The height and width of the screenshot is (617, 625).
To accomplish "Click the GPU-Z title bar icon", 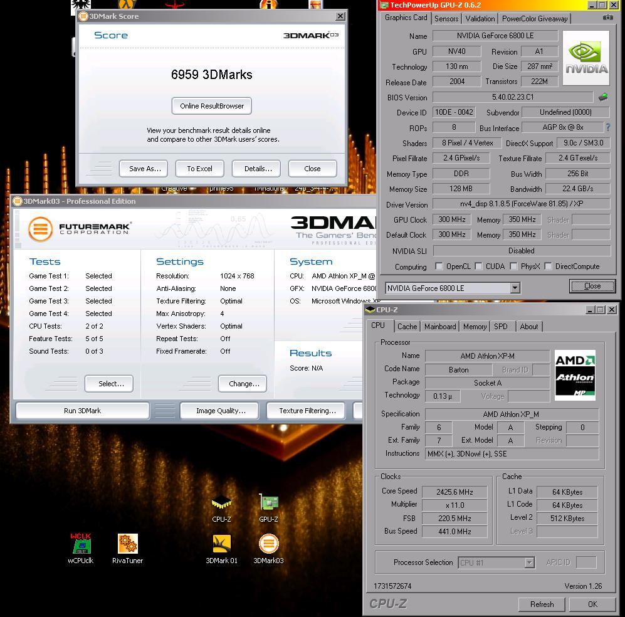I will 384,5.
